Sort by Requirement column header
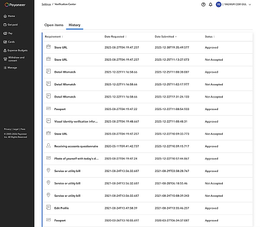Screen dimensions: 260x227 point(54,37)
